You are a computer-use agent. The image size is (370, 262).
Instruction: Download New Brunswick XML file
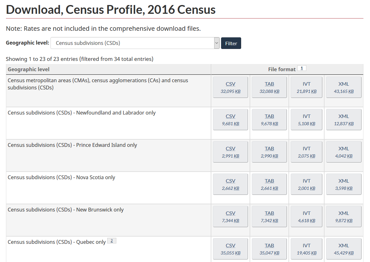344,217
